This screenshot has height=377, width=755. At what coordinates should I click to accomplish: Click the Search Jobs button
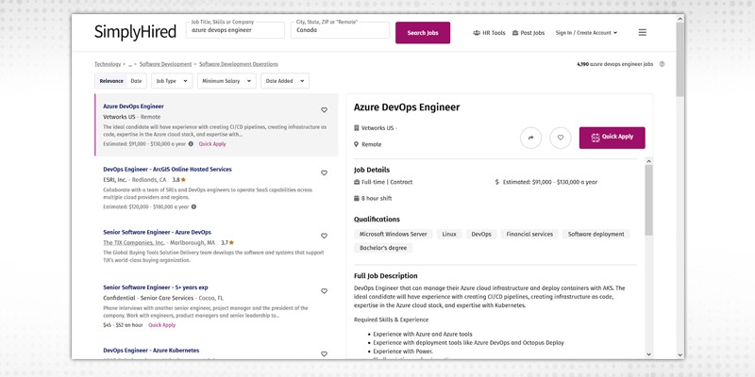422,33
